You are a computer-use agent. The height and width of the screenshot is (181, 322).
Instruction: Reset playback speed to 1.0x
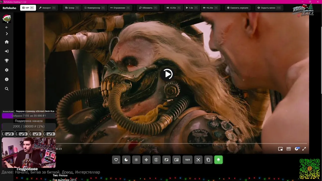coord(191,8)
